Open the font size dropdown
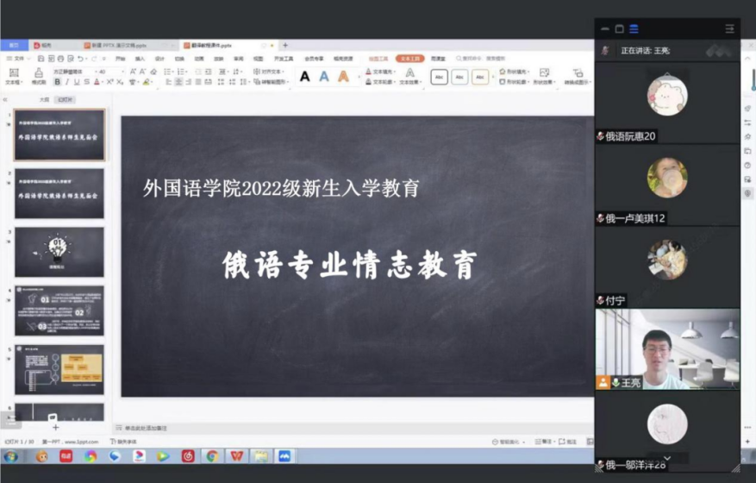The height and width of the screenshot is (483, 756). (110, 72)
